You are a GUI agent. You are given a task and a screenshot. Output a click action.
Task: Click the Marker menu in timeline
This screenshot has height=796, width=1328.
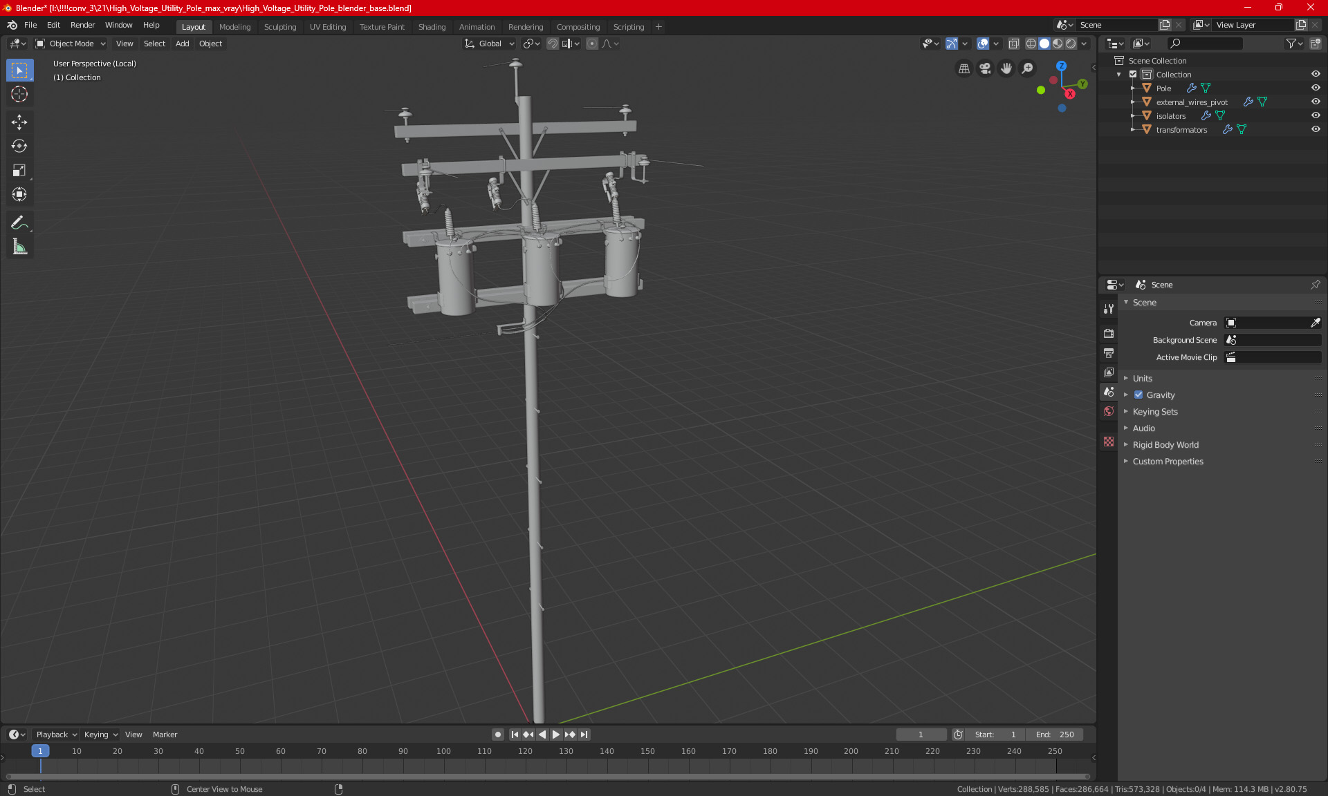click(x=165, y=735)
